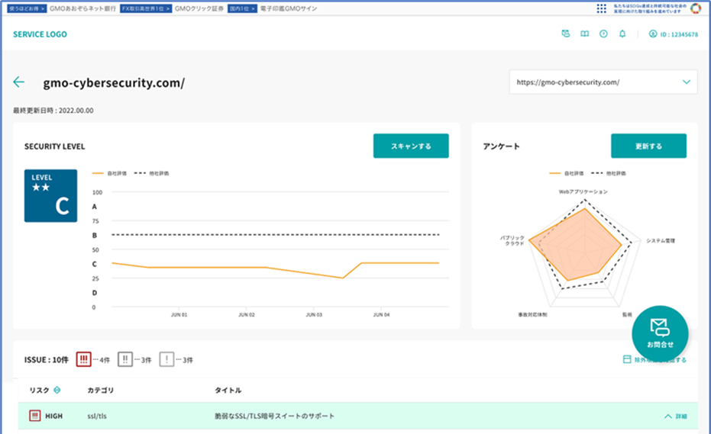Go back using the left arrow
The width and height of the screenshot is (711, 434).
tap(18, 82)
